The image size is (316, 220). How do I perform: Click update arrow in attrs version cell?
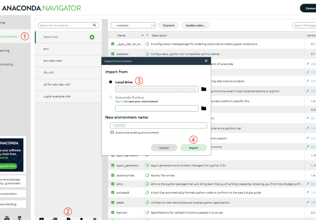[x=308, y=184]
